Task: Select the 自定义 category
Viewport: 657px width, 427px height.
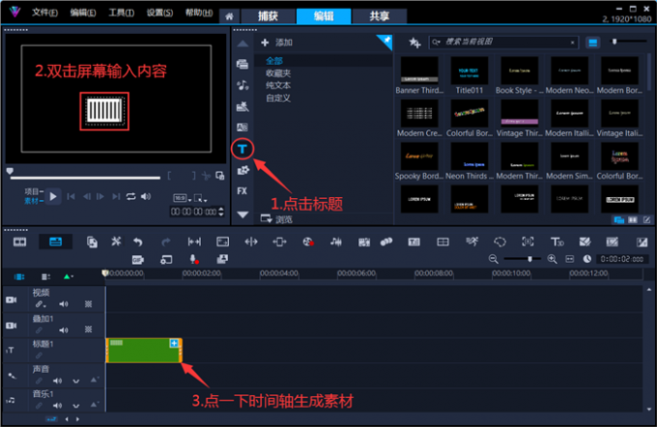Action: pyautogui.click(x=278, y=98)
